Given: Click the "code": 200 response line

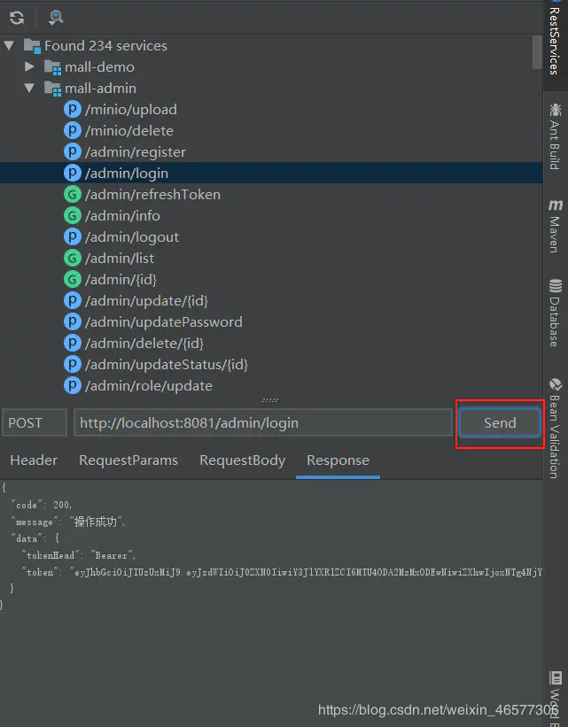Looking at the screenshot, I should 42,505.
